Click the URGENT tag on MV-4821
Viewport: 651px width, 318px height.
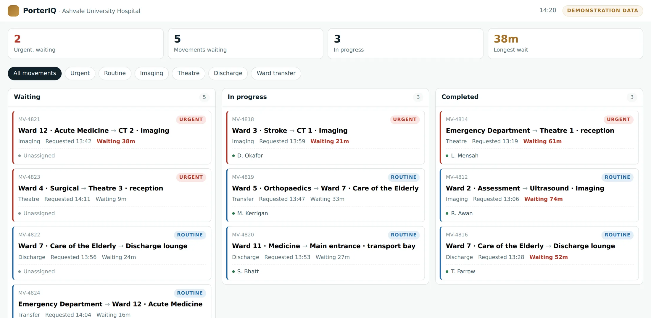click(x=191, y=120)
